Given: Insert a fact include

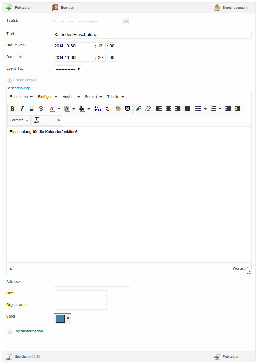Looking at the screenshot, I should click(107, 109).
